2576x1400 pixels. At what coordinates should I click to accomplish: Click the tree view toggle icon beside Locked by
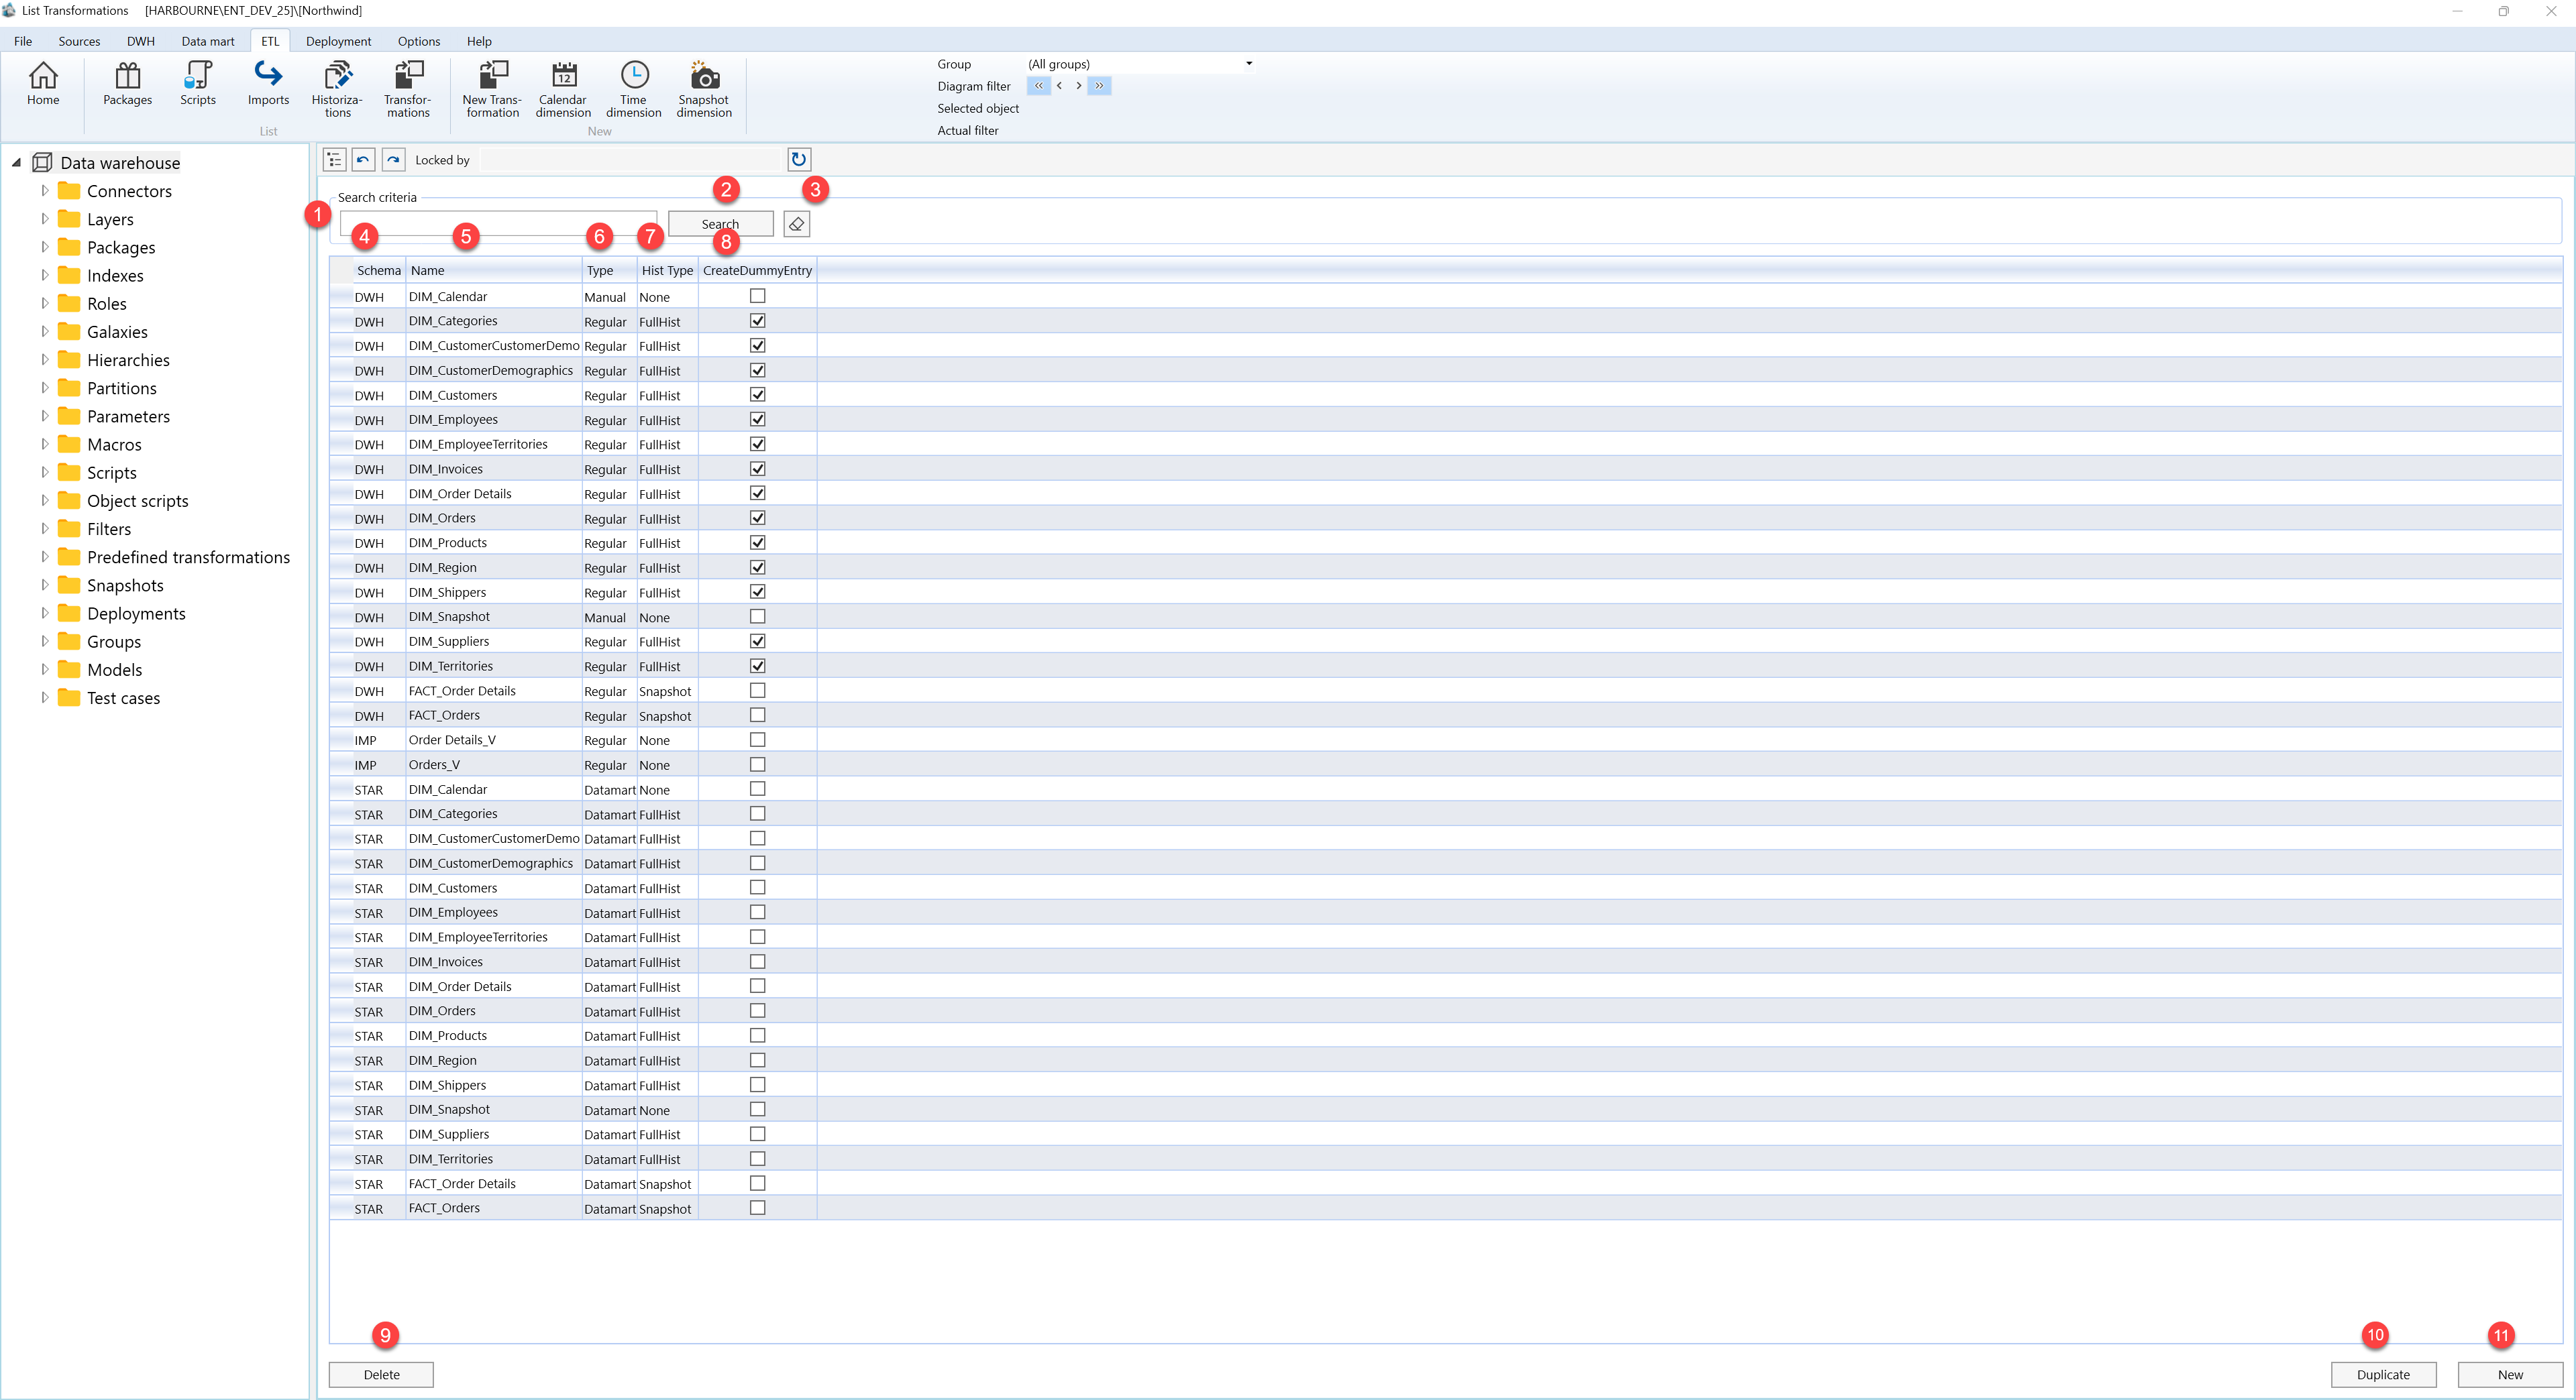334,160
